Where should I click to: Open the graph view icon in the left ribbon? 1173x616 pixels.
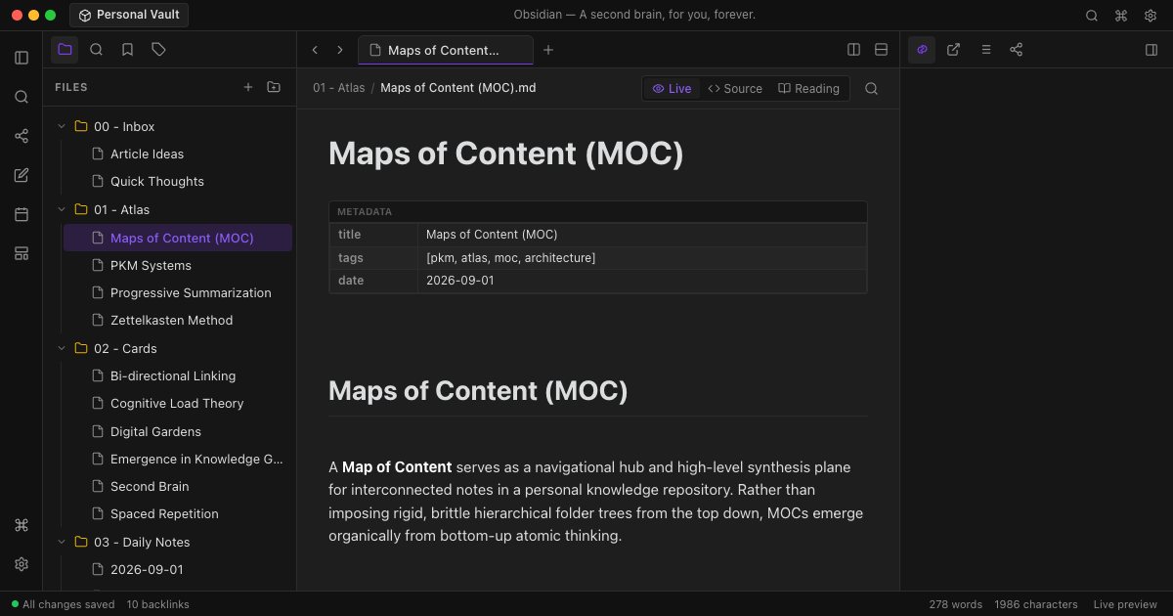(22, 136)
